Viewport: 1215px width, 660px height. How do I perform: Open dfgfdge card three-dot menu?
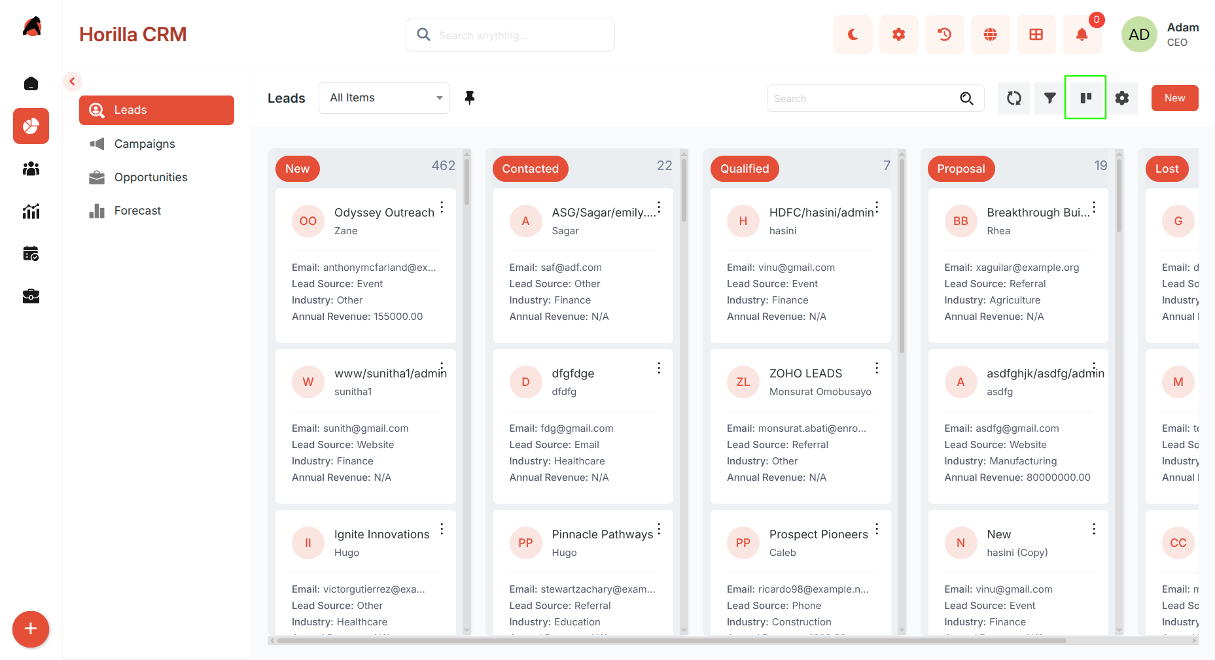(659, 368)
